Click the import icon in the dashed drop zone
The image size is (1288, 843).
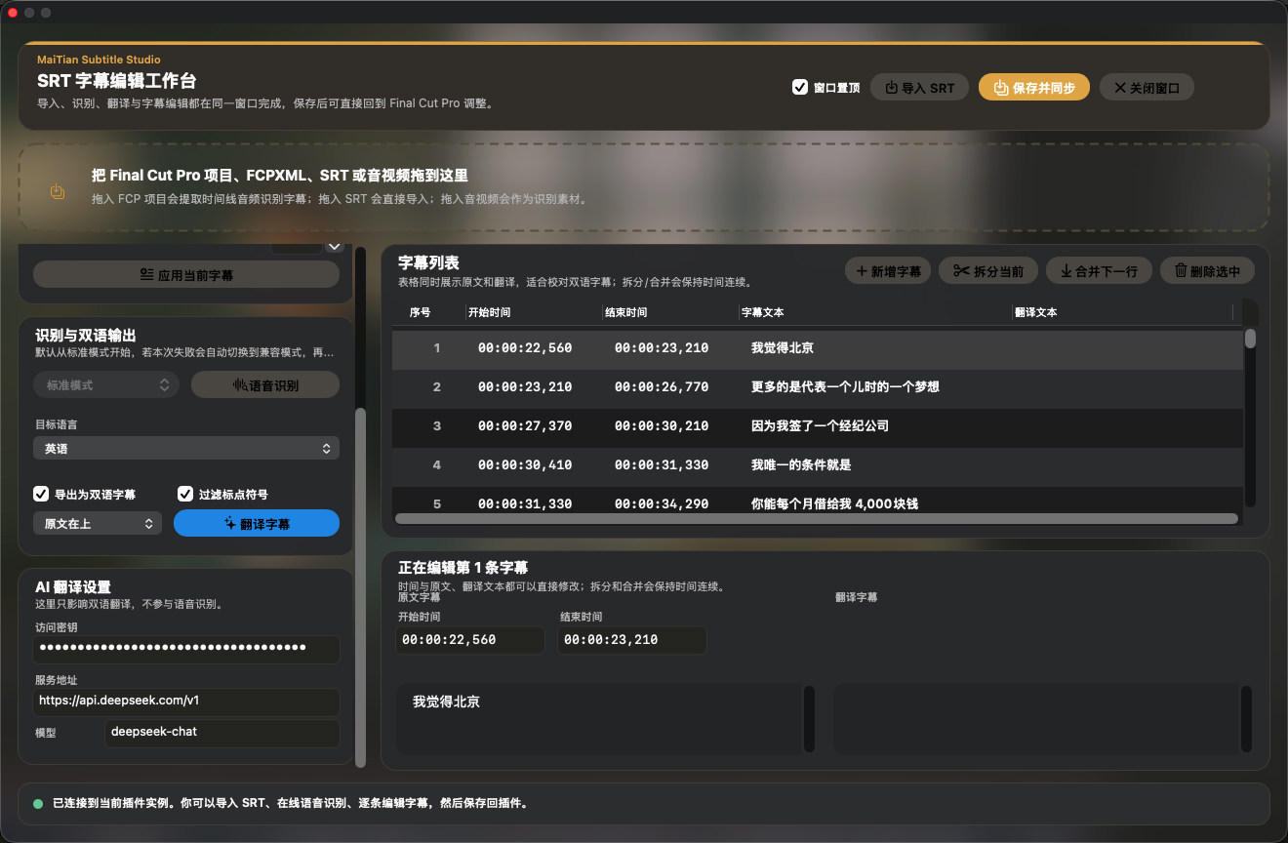(58, 191)
